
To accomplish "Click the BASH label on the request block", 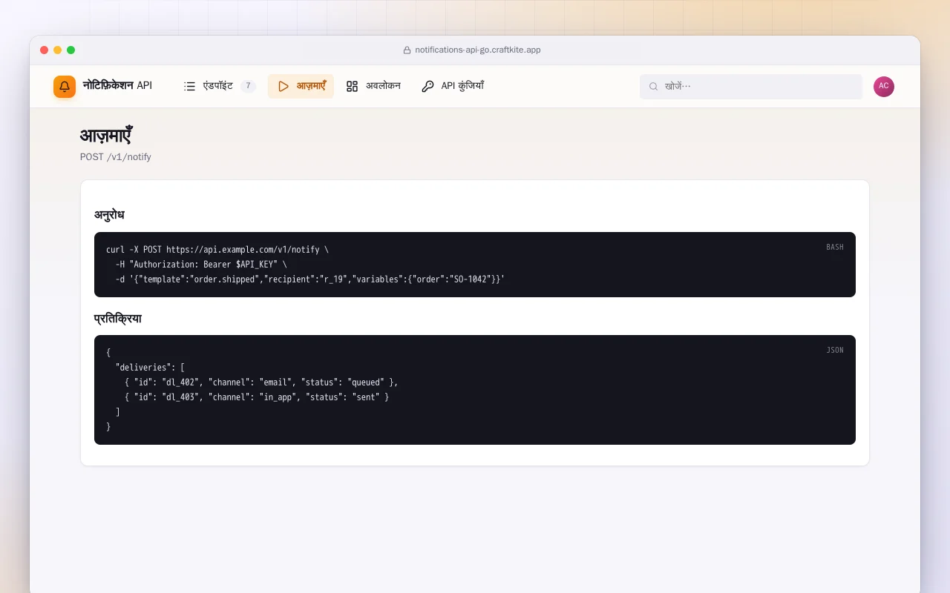I will [835, 248].
